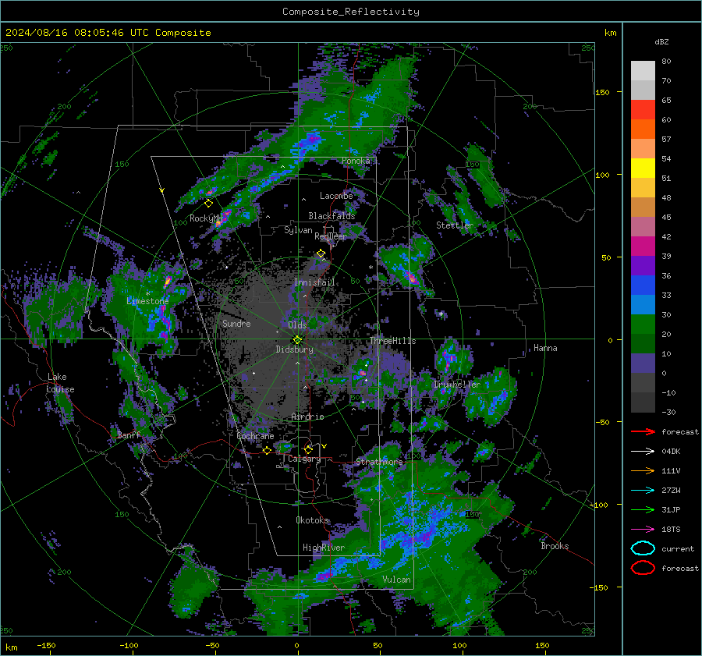Screen dimensions: 702x656
Task: Click the RockyMH label
Action: point(205,218)
